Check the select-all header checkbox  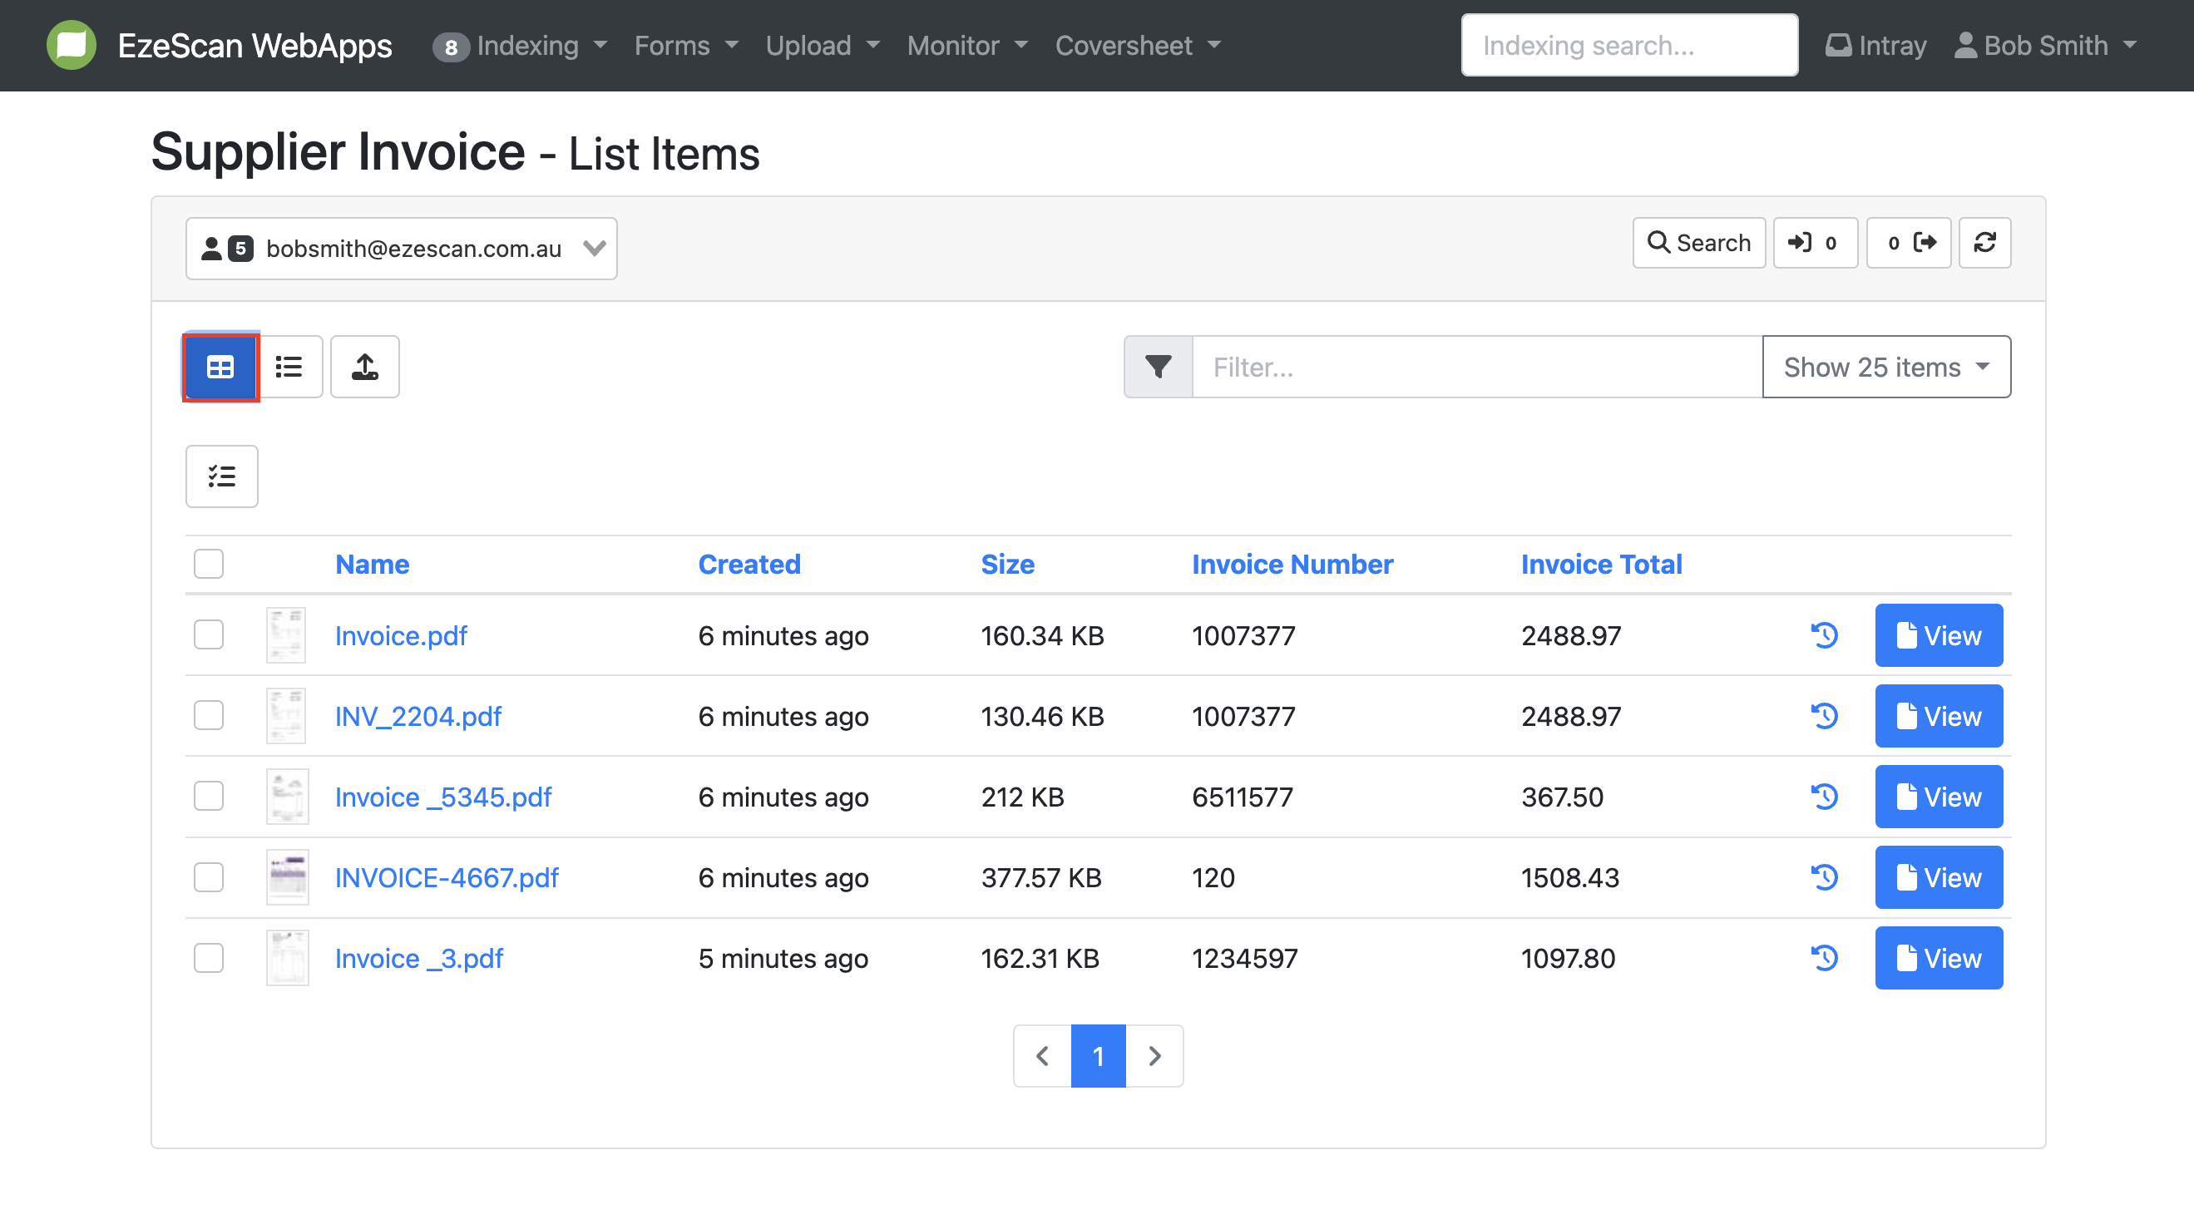pos(208,564)
